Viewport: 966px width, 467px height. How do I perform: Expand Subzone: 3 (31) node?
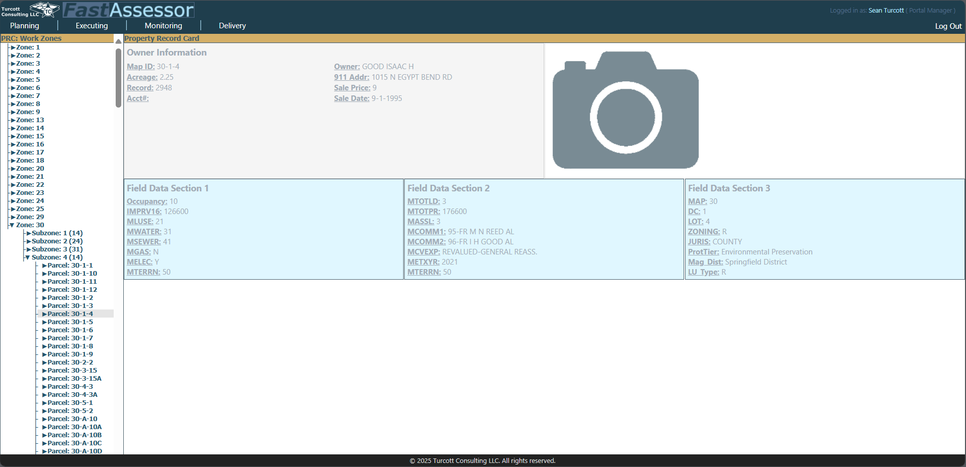(29, 249)
